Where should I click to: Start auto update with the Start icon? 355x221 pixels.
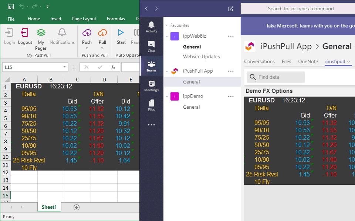point(121,33)
